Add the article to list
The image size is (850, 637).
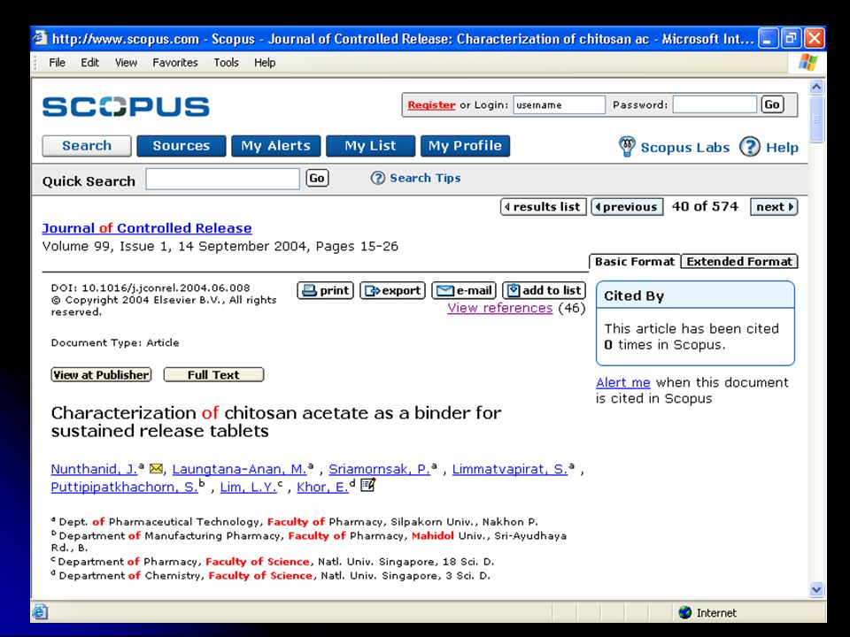coord(544,290)
